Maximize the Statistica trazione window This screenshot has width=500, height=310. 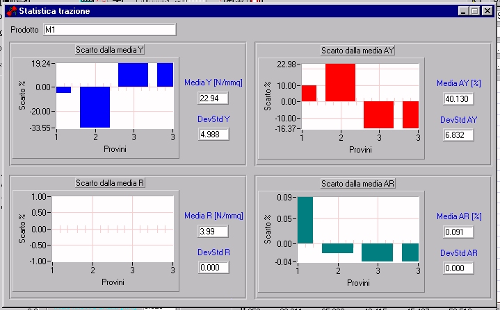click(x=475, y=12)
